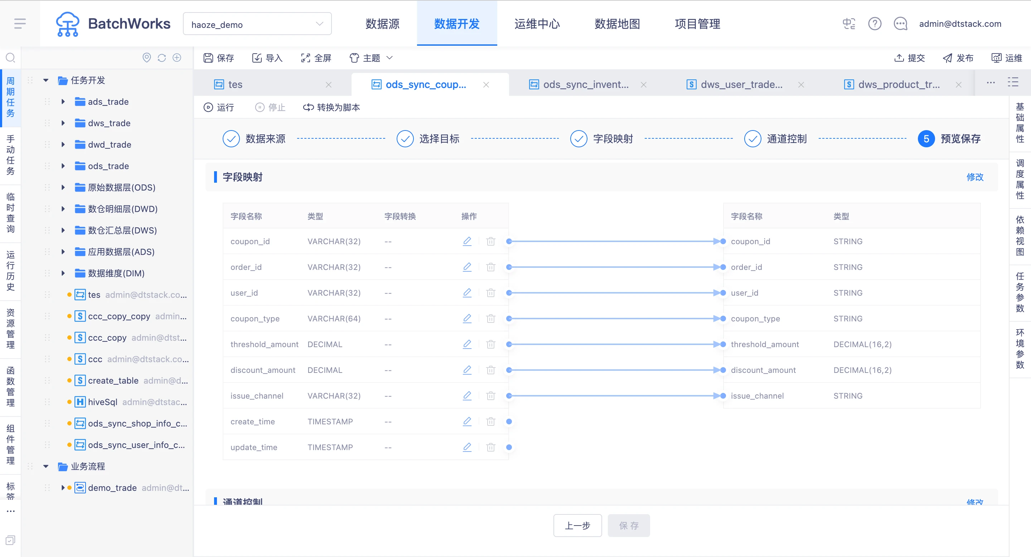Toggle the hamburger menu icon
The image size is (1031, 557).
[x=20, y=24]
